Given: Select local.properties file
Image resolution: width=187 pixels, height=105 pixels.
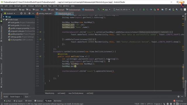Looking at the screenshot, I should pyautogui.click(x=20, y=40).
